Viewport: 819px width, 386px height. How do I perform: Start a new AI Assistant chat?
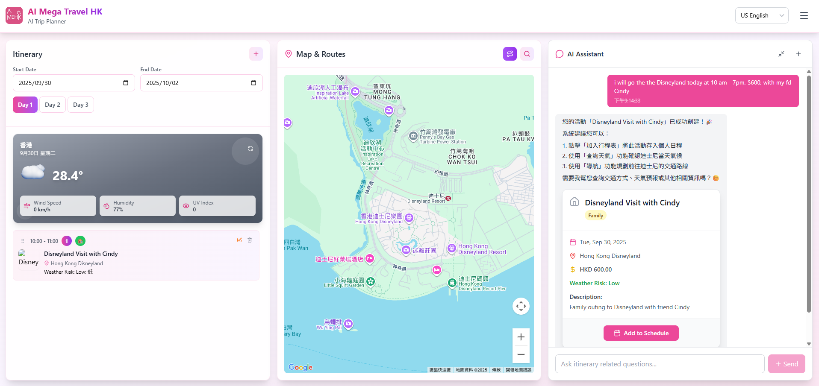point(798,54)
